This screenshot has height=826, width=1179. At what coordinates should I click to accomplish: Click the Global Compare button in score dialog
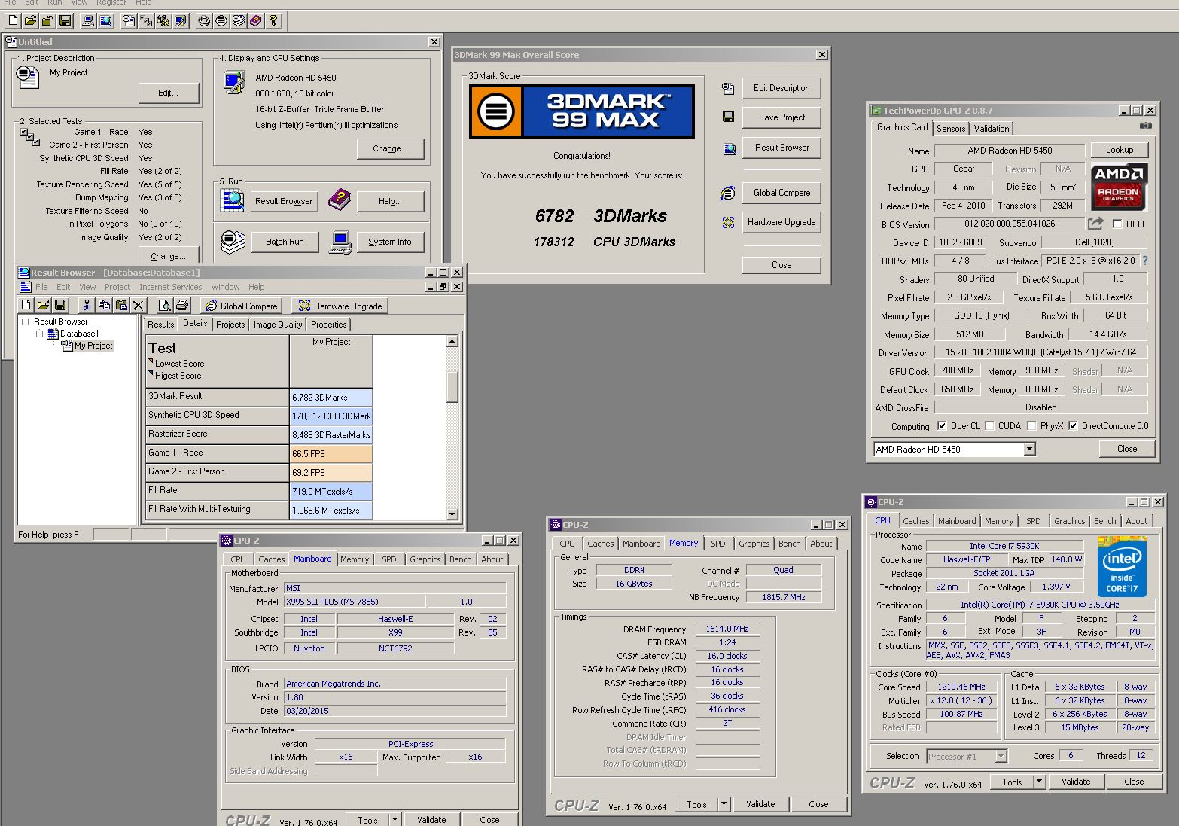pyautogui.click(x=781, y=193)
